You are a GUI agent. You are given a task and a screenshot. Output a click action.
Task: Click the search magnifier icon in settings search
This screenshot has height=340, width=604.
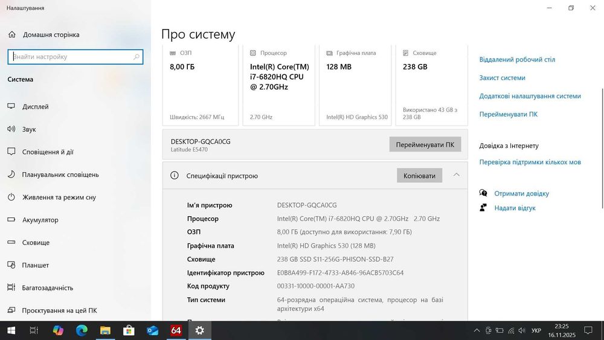point(136,57)
